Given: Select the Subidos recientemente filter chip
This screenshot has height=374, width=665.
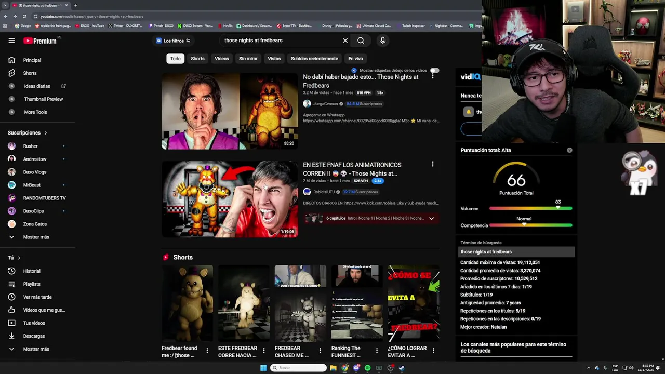Looking at the screenshot, I should point(314,59).
